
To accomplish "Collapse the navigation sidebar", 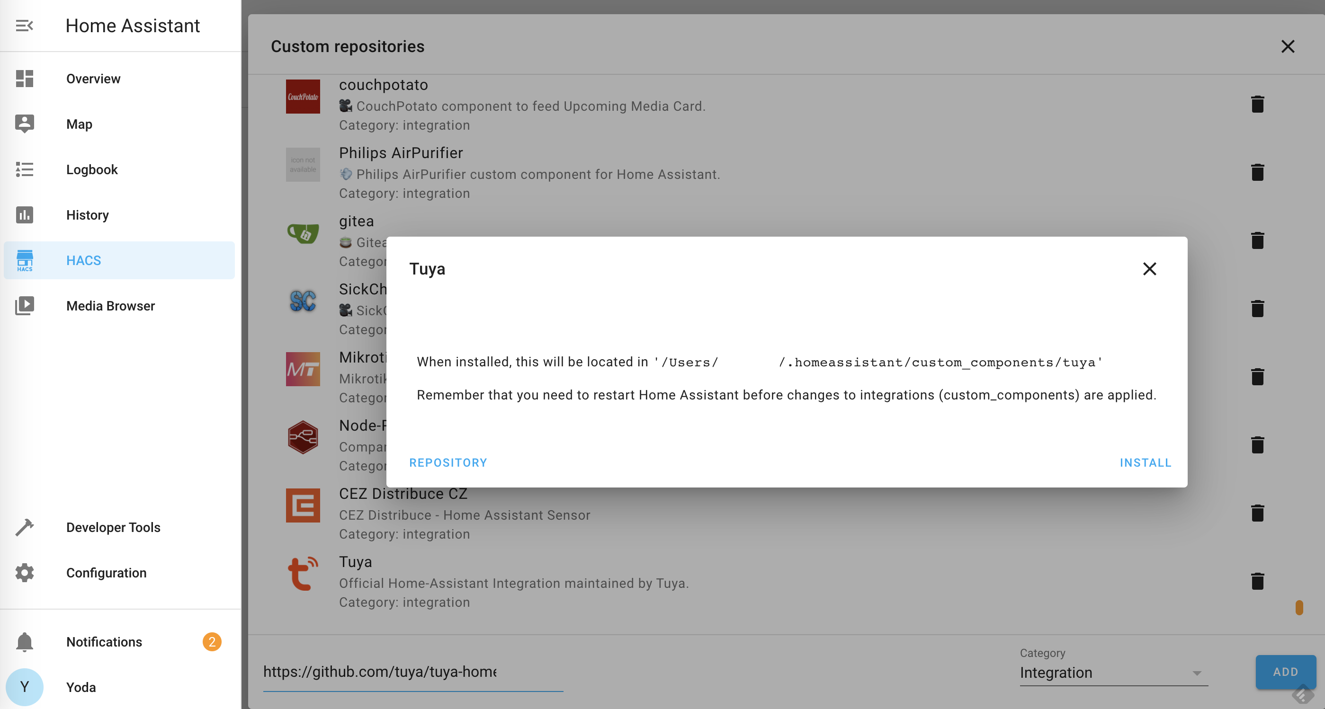I will (x=24, y=25).
